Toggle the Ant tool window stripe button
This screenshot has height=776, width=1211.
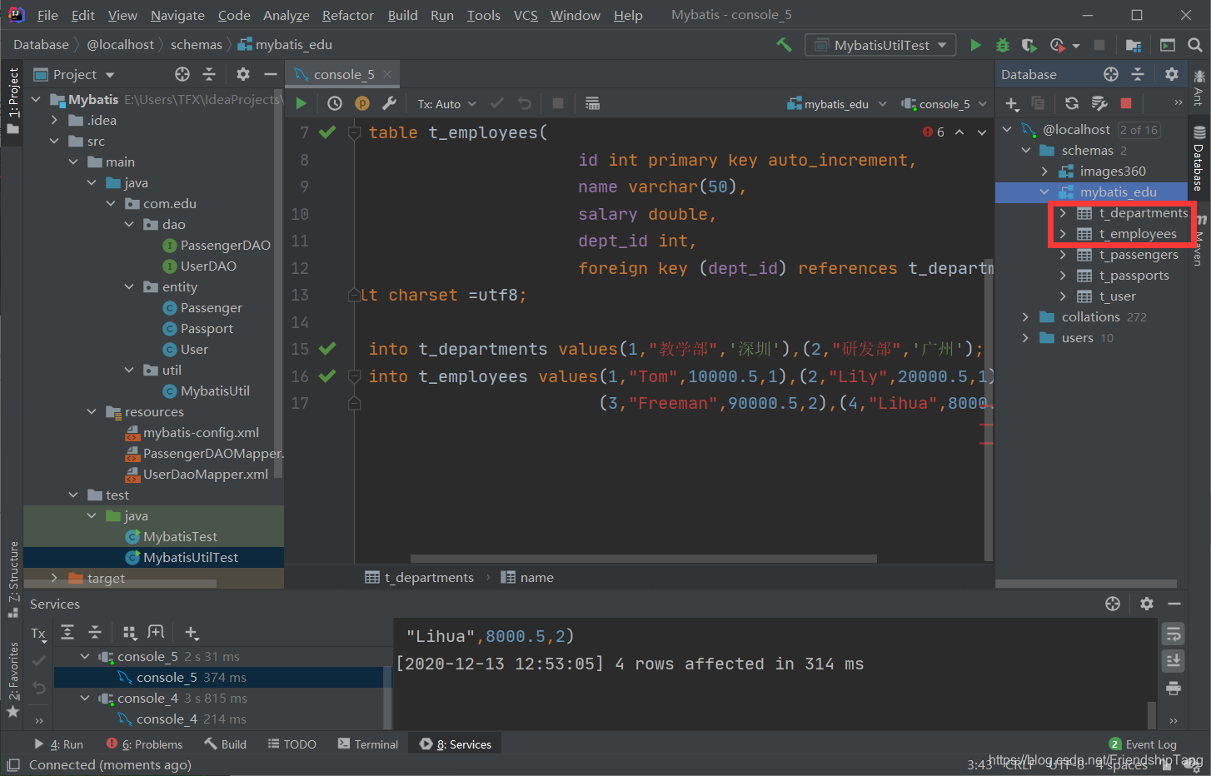pos(1199,88)
